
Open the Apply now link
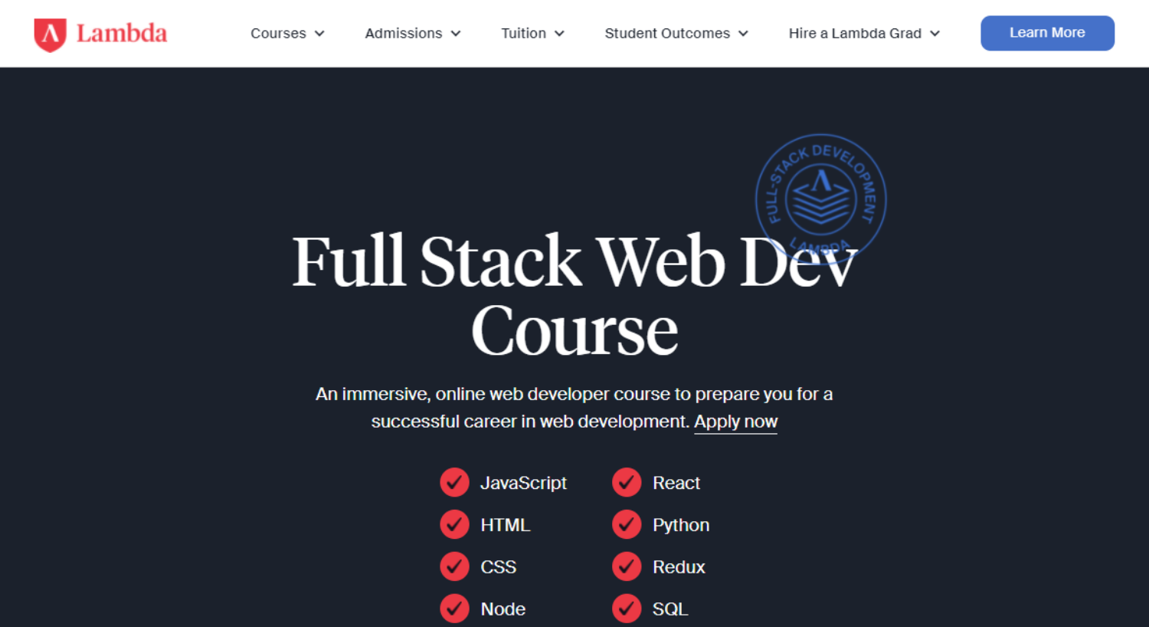[735, 421]
